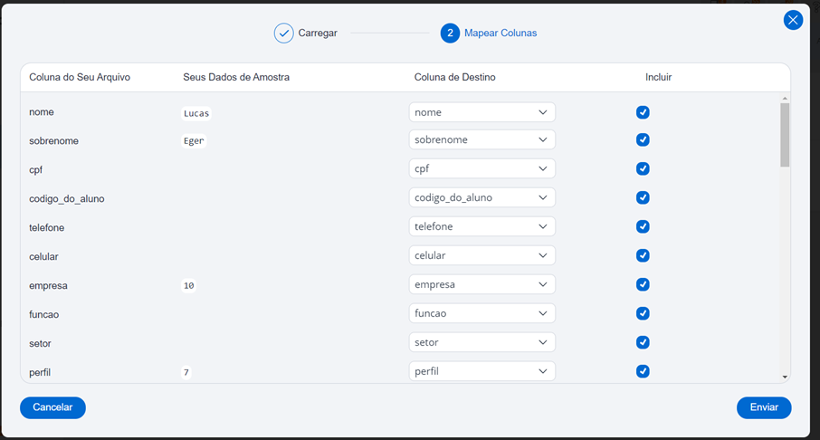Screen dimensions: 820x440
Task: Uncheck the Incluir checkbox for cpf
Action: [643, 168]
